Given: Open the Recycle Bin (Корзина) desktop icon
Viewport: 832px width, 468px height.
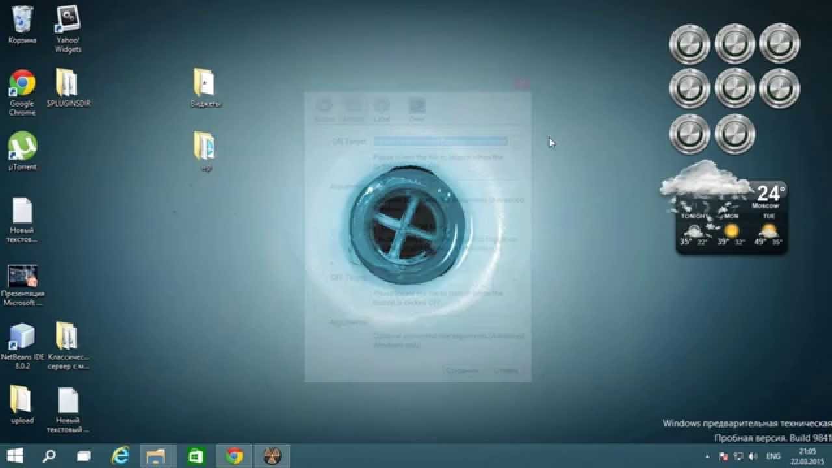Looking at the screenshot, I should coord(22,19).
